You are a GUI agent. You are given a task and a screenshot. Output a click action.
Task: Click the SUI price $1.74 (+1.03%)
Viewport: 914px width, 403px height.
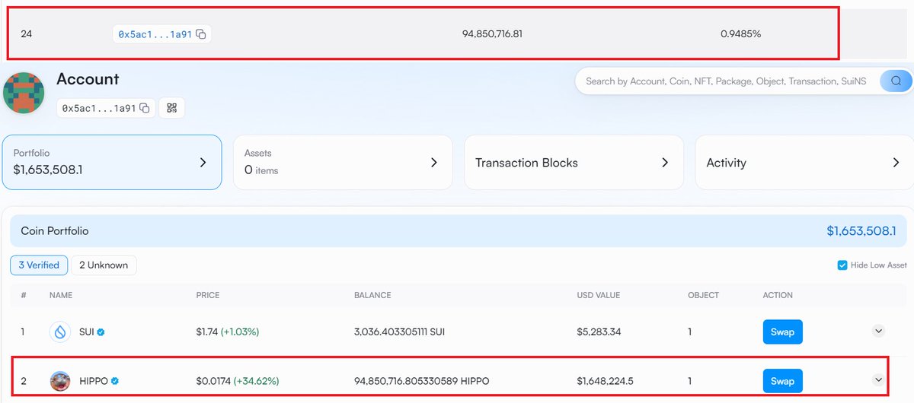(x=227, y=332)
